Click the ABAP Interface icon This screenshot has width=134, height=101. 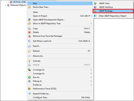95,7
